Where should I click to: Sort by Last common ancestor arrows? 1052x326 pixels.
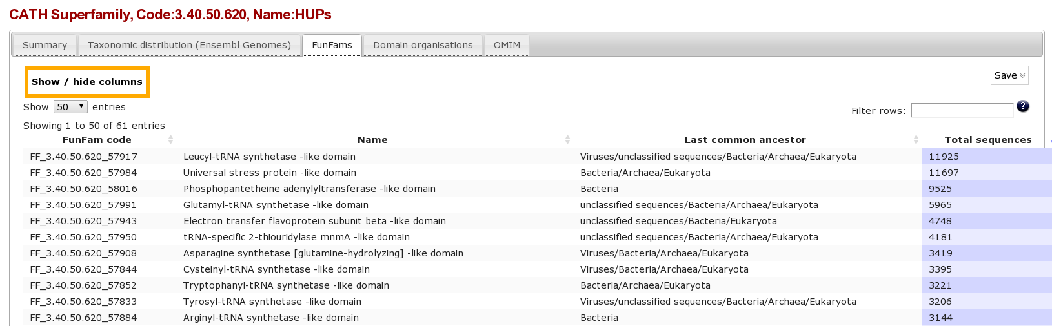[x=916, y=140]
